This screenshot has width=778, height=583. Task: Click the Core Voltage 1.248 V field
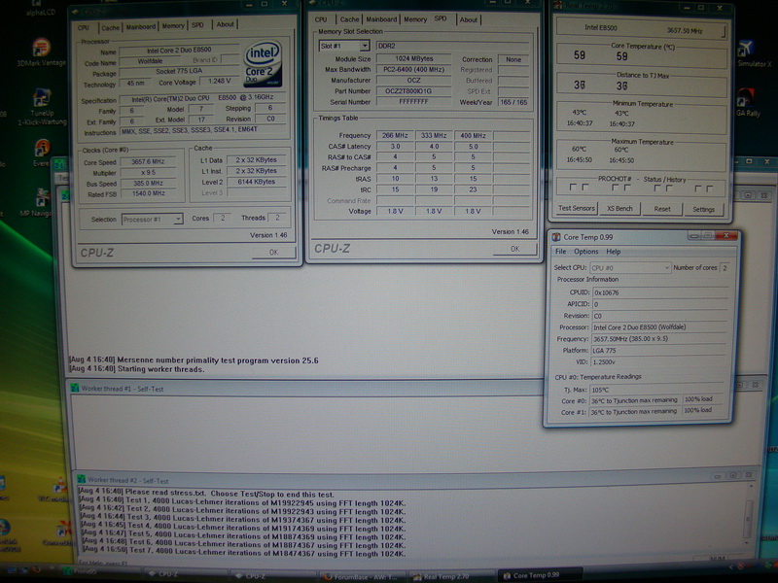[x=220, y=81]
